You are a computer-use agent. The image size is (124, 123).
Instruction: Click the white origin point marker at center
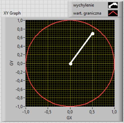click(71, 64)
